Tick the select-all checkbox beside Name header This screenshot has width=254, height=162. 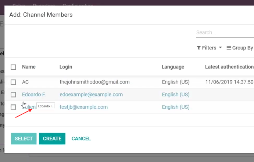pos(13,67)
